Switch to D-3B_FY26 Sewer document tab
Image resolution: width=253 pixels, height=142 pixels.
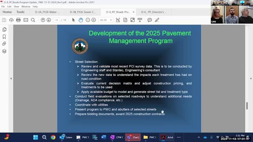83,12
